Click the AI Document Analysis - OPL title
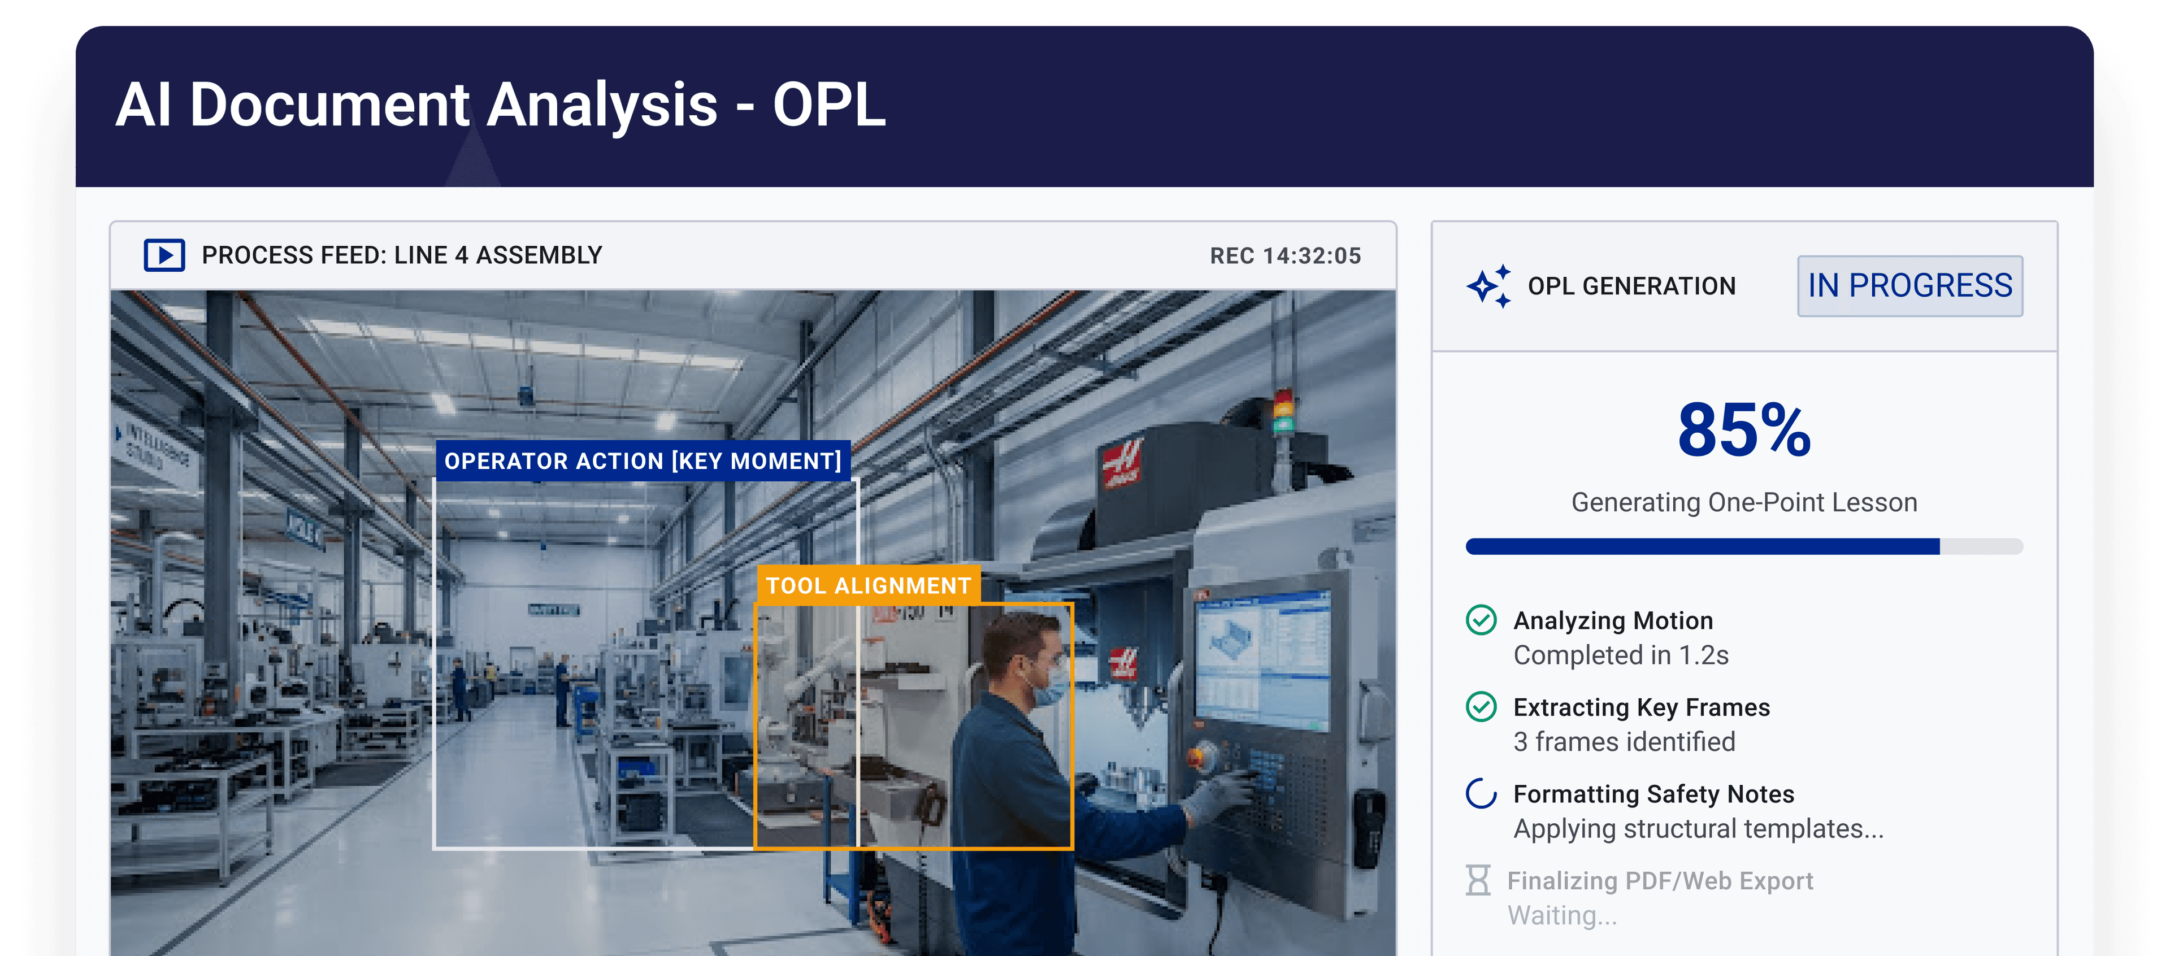2170x956 pixels. (x=500, y=105)
